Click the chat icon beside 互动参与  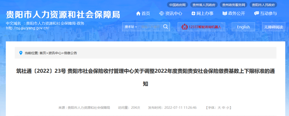[x=257, y=13]
